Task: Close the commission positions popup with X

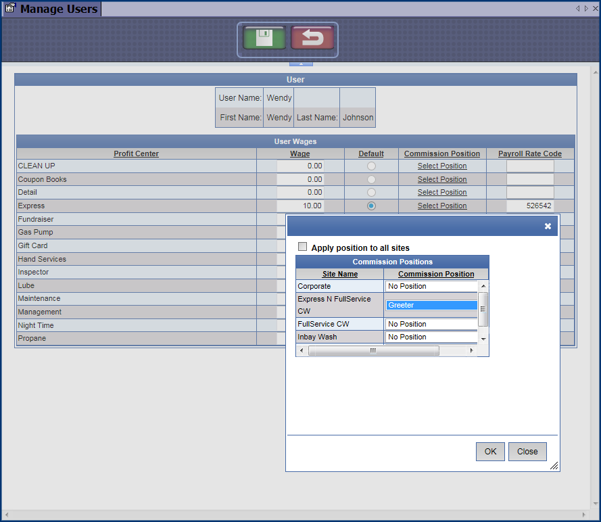Action: click(x=548, y=226)
